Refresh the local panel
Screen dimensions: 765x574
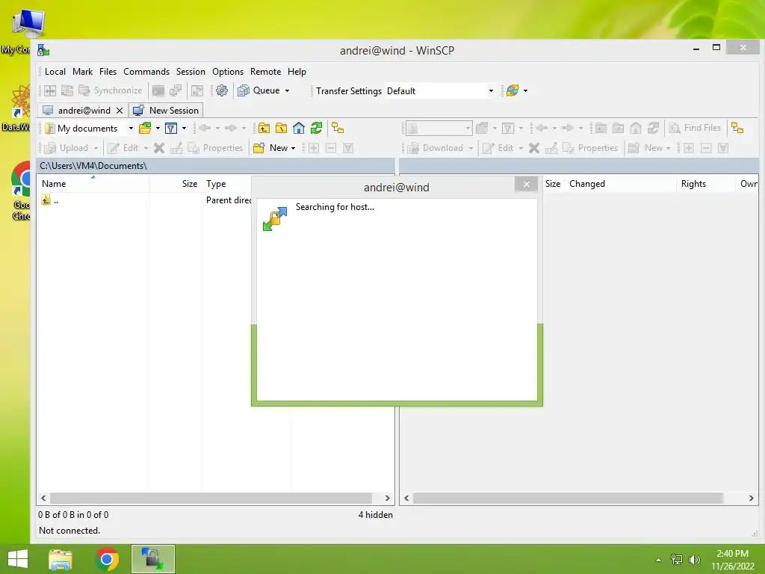[x=316, y=129]
